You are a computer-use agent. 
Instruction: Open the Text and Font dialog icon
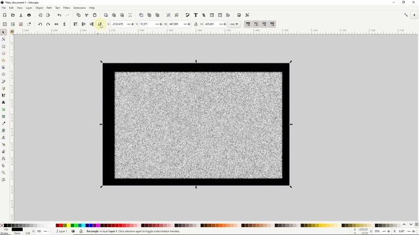pyautogui.click(x=196, y=15)
